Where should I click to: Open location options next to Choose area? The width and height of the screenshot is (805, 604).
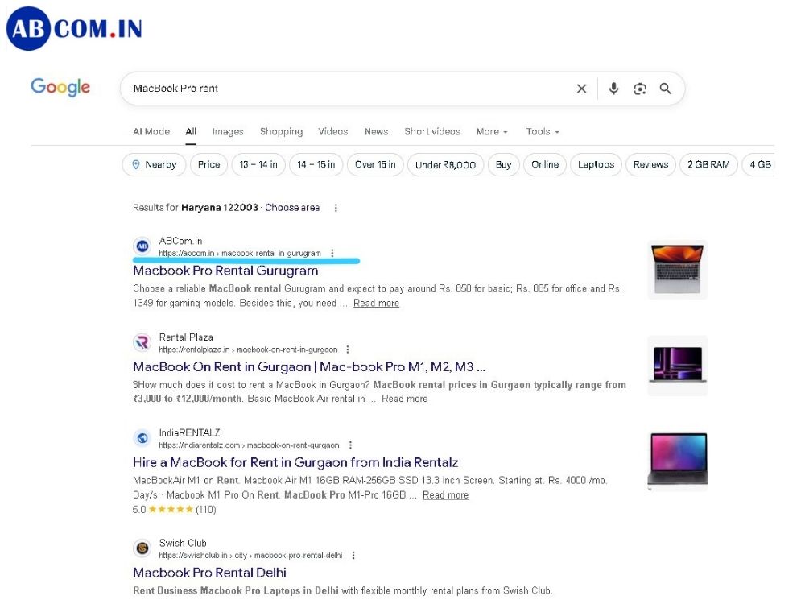336,208
